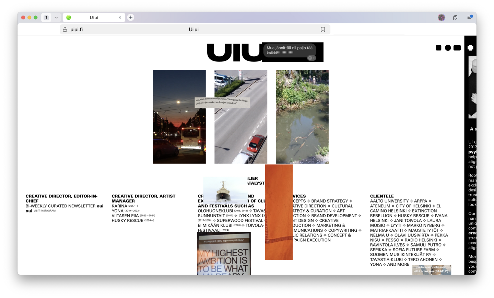494x298 pixels.
Task: Click SOFIA FUTURE FARM in the clientele list
Action: 414,250
